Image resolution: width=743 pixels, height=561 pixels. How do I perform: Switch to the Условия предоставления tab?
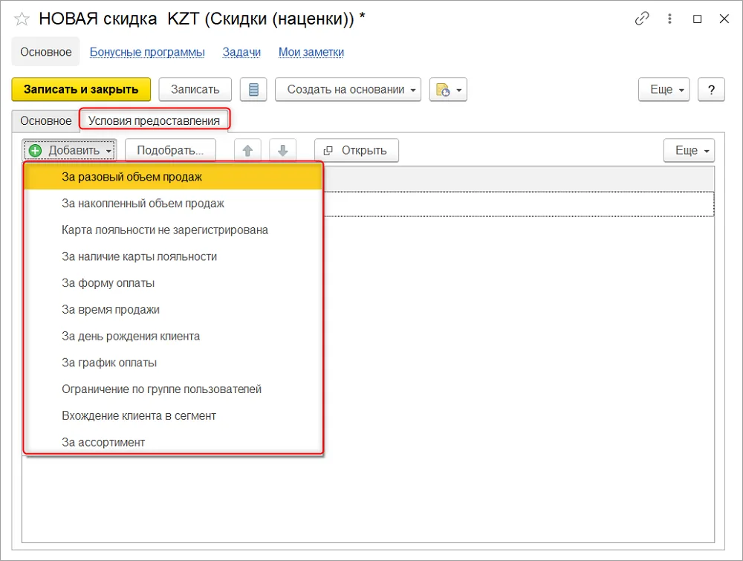tap(154, 121)
